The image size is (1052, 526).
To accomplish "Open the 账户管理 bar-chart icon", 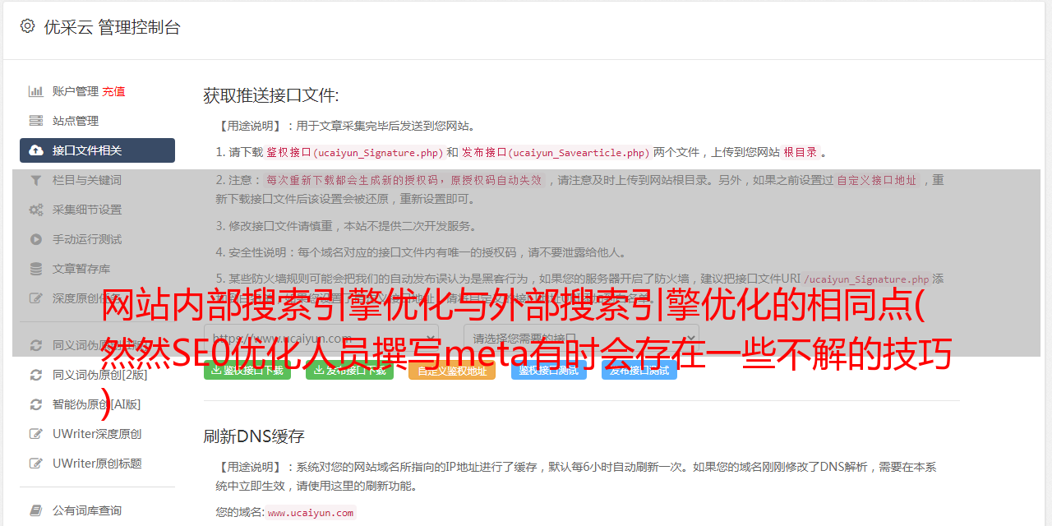I will tap(36, 91).
